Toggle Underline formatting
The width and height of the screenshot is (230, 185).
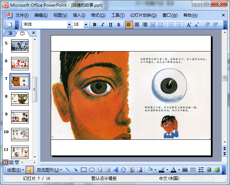click(x=110, y=25)
